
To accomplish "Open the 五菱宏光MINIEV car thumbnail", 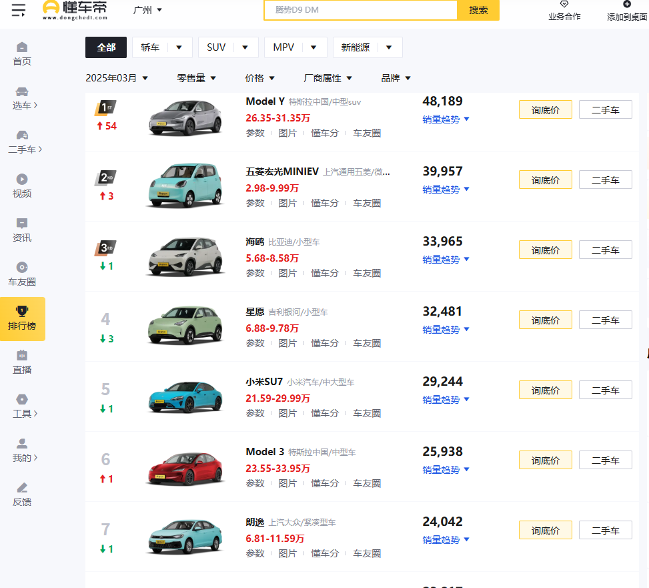I will pos(185,185).
